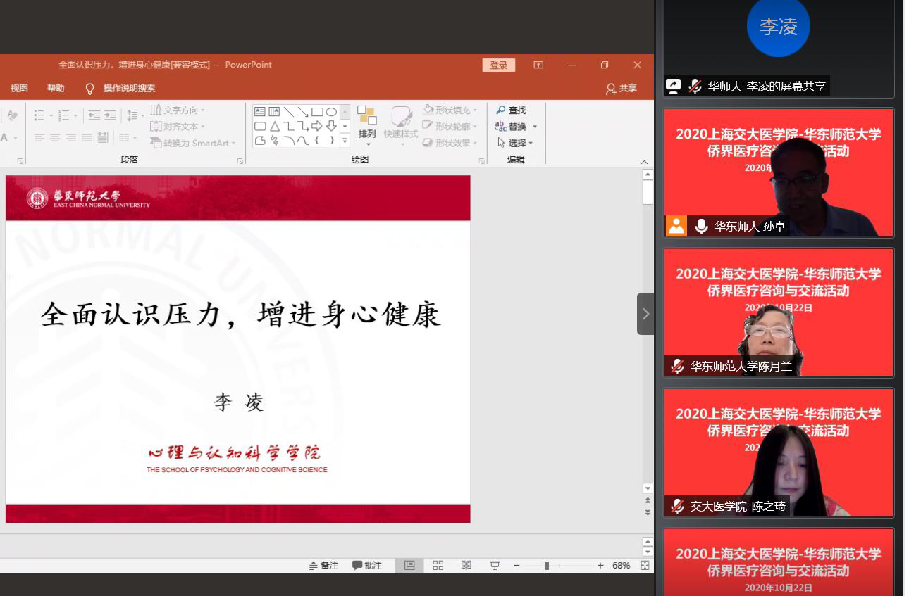
Task: Open the Shape Effects (形状效果) dropdown
Action: click(x=450, y=143)
